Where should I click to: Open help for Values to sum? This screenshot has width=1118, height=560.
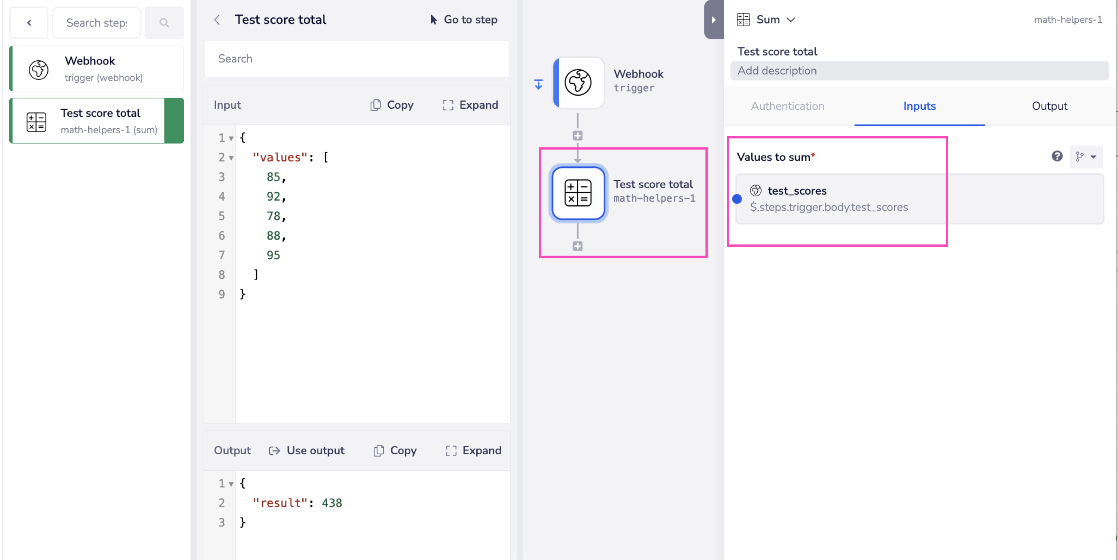tap(1057, 156)
